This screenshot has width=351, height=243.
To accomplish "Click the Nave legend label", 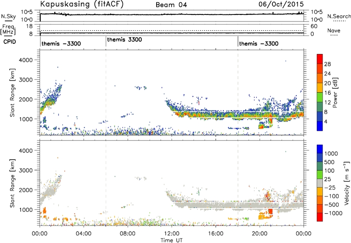I will tap(334, 31).
